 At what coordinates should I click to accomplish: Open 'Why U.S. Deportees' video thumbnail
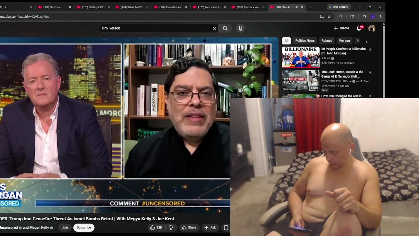coord(301,80)
